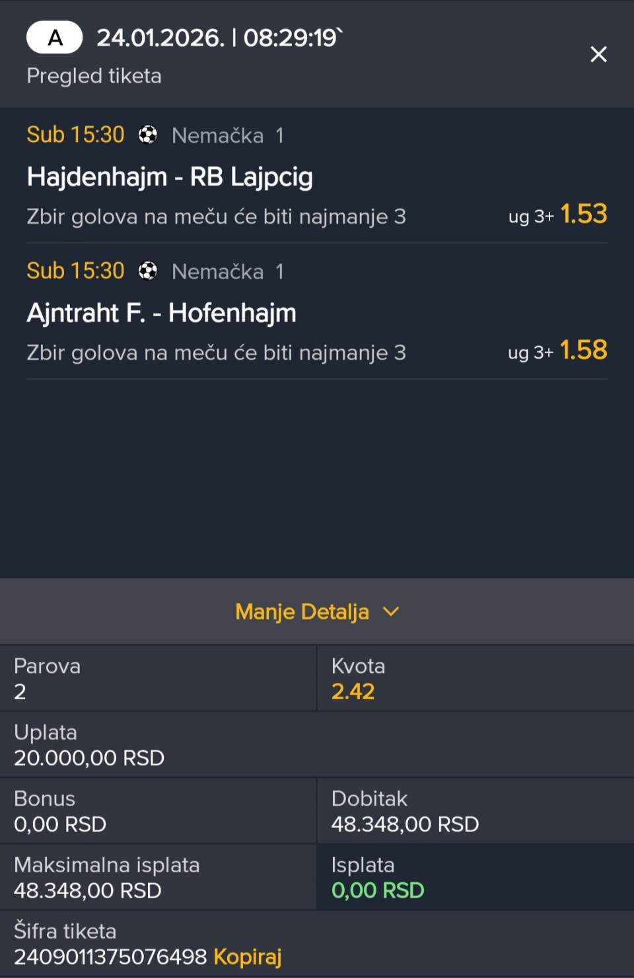Select the 1.58 odds value
Screen dimensions: 634x978
tap(583, 350)
